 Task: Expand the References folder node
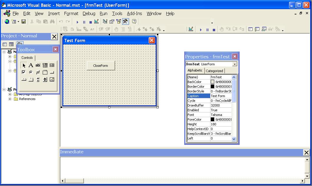pyautogui.click(x=10, y=99)
